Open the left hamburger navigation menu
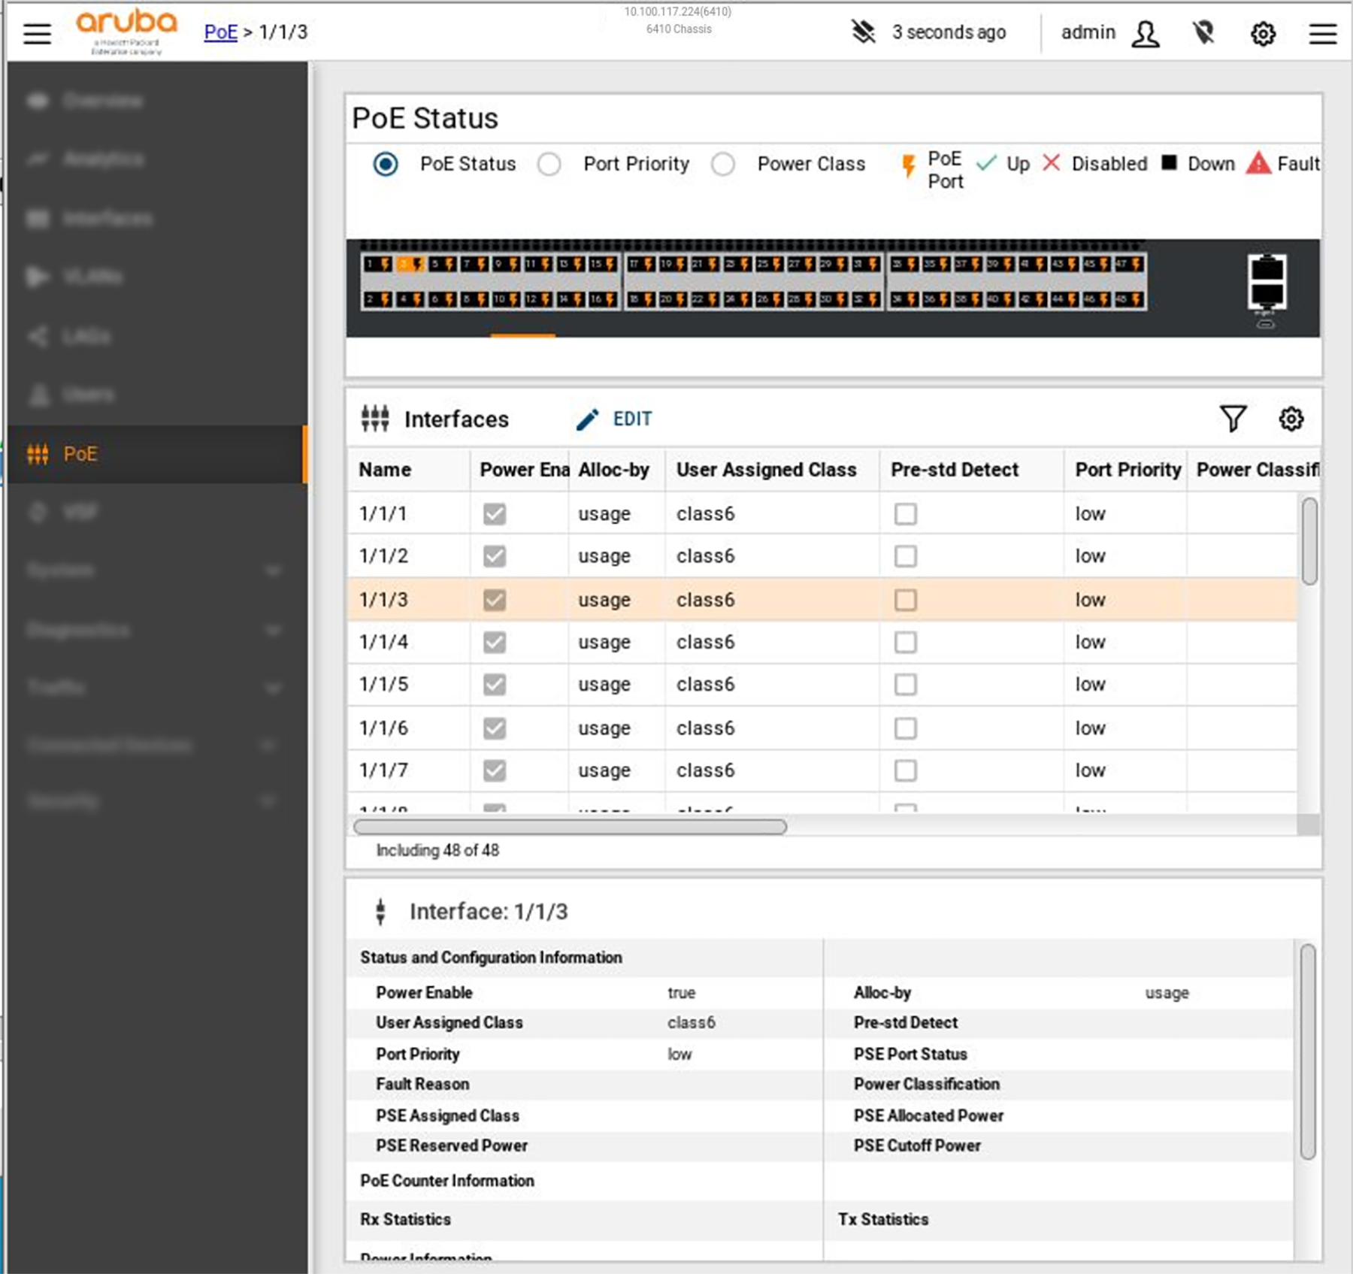Screen dimensions: 1353x1274 point(37,33)
